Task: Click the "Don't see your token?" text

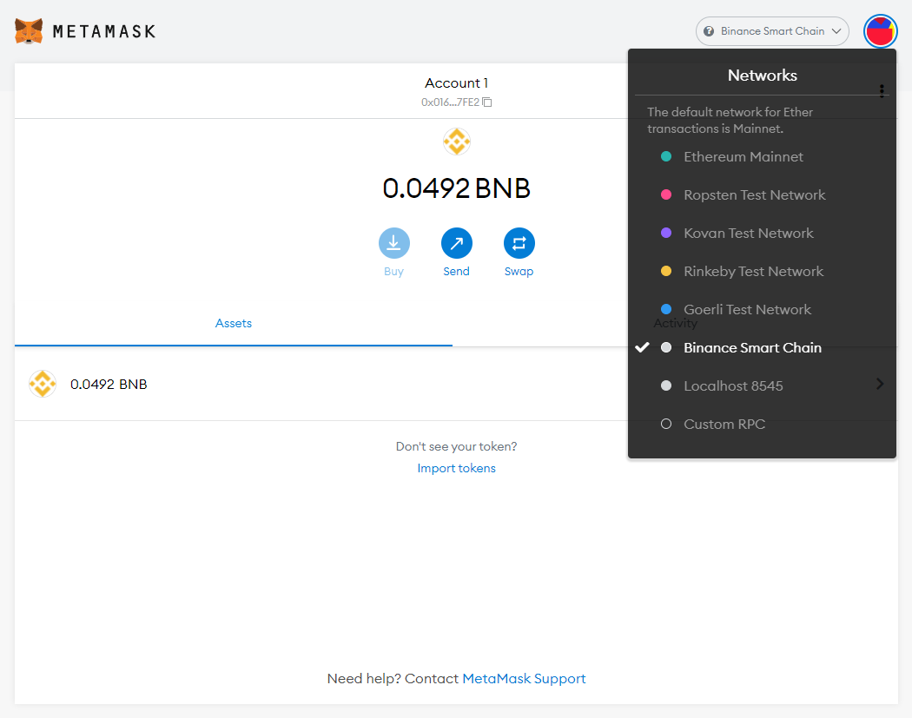Action: click(457, 446)
